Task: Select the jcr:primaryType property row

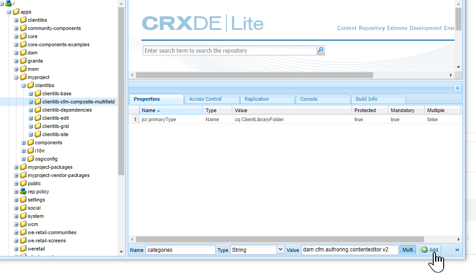Action: [x=295, y=119]
